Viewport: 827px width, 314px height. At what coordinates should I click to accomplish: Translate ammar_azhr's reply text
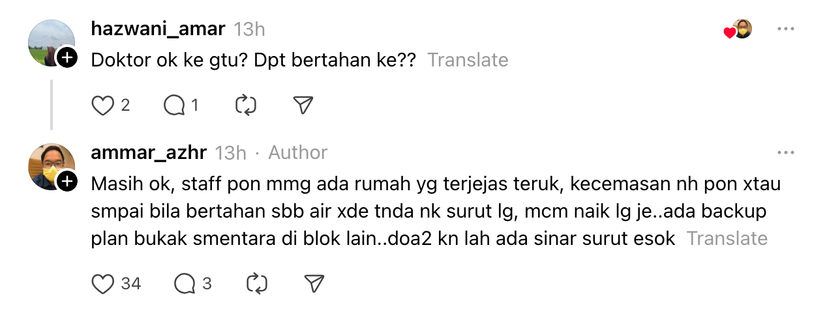[x=727, y=238]
